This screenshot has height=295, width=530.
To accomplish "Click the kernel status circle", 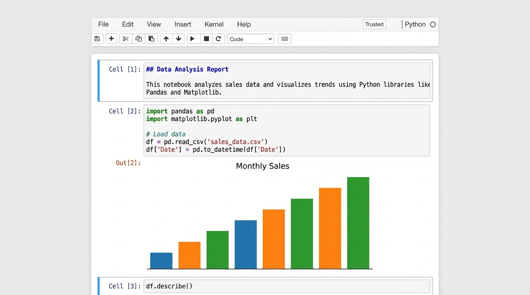I will [433, 24].
